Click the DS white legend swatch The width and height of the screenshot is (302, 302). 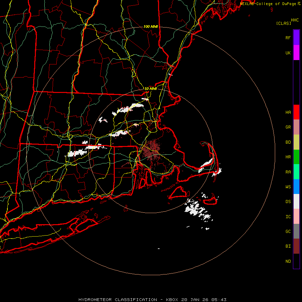tap(296, 201)
